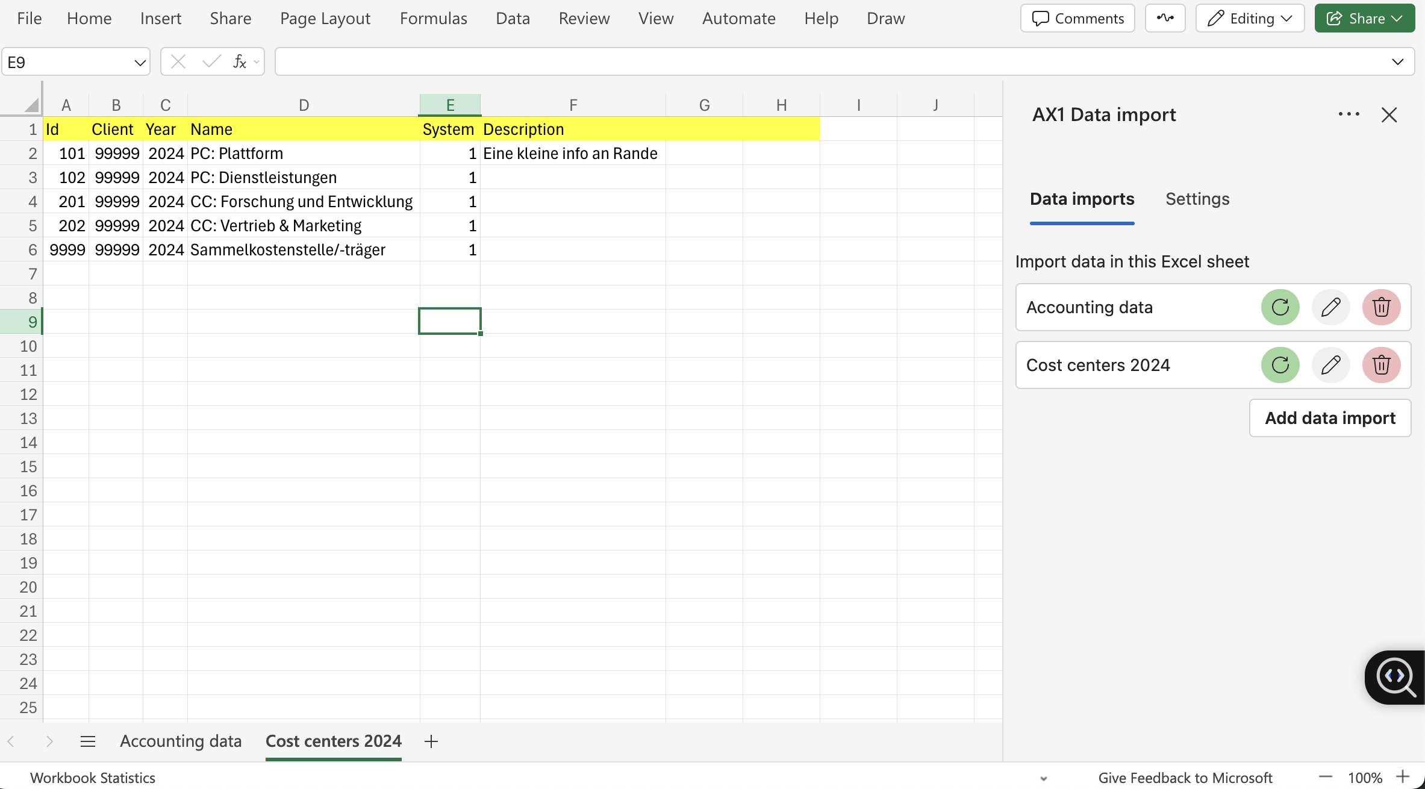1425x789 pixels.
Task: Close the AX1 Data import panel
Action: tap(1389, 114)
